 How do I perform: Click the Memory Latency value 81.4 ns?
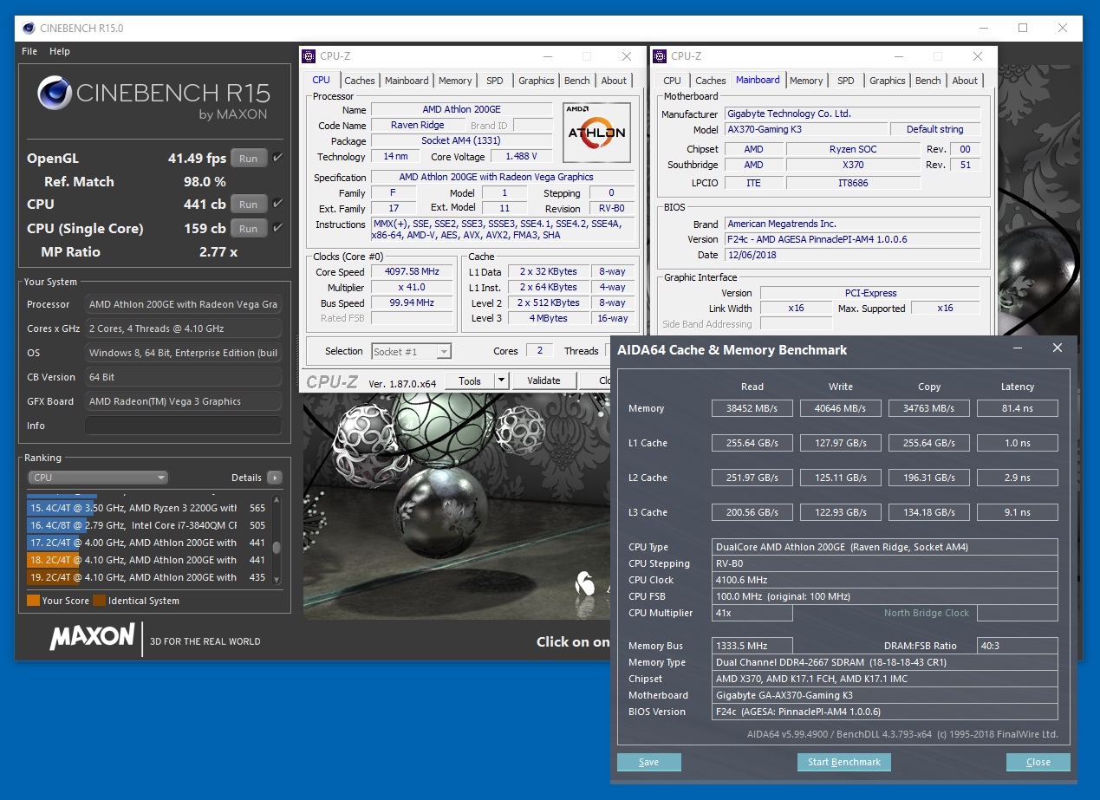(1018, 408)
